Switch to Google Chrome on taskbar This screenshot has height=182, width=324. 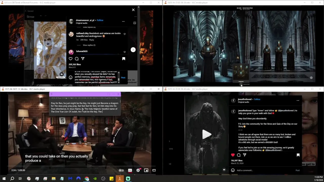click(87, 179)
